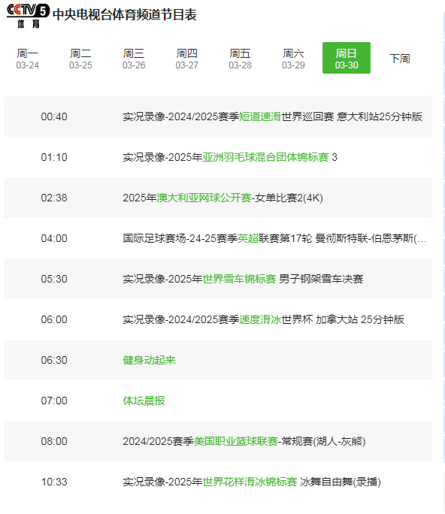View the 周六 03-29 schedule

point(293,59)
